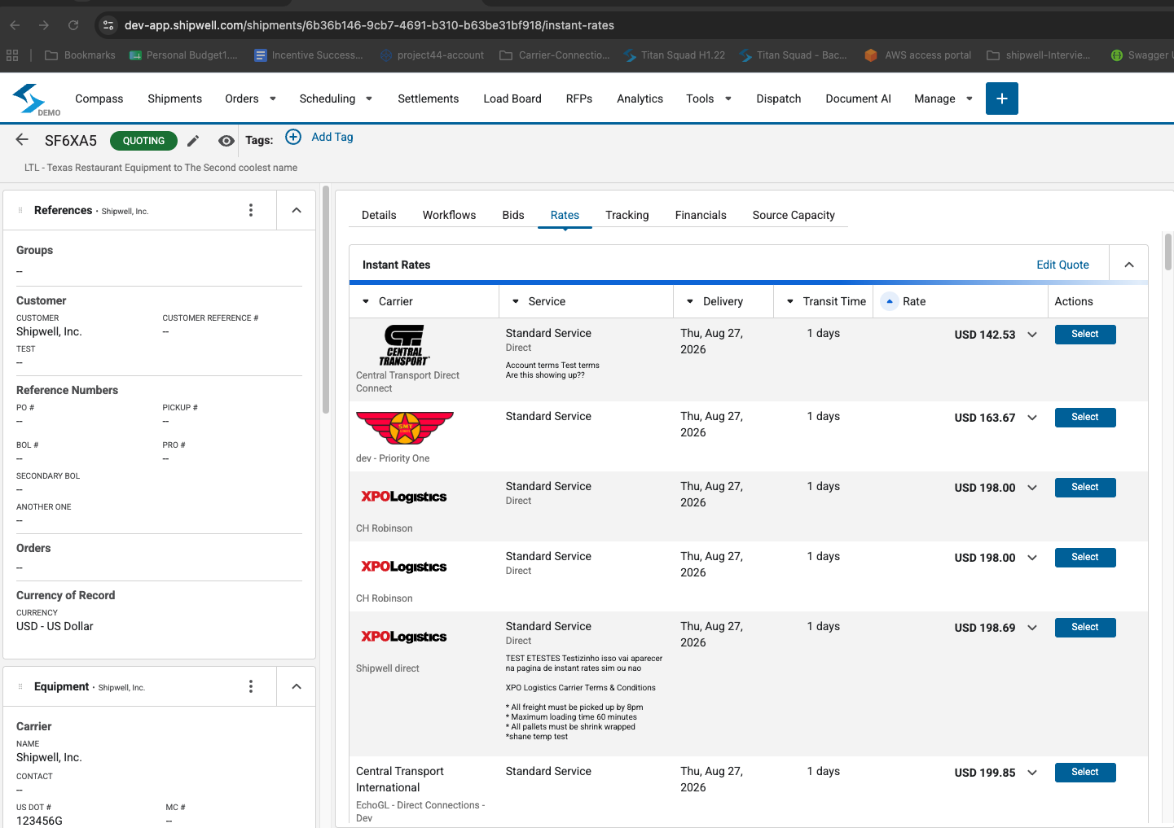Click the browser address bar URL

[x=369, y=25]
